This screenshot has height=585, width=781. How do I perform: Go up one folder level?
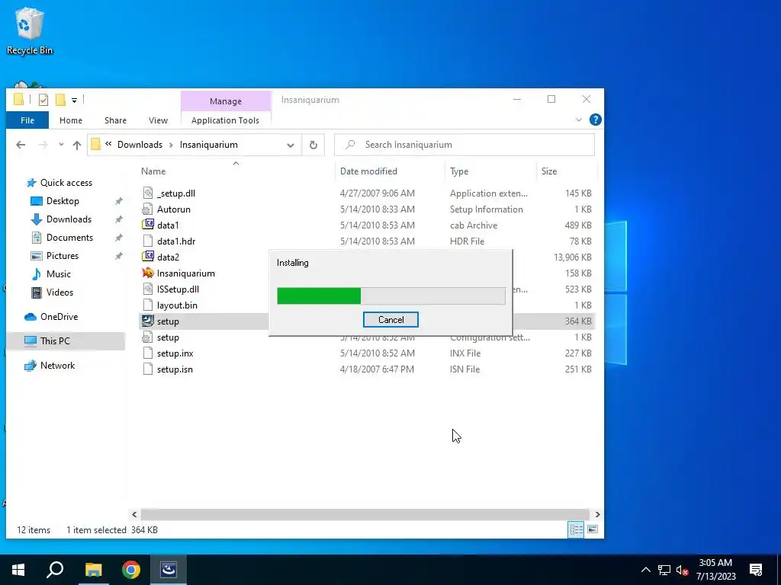click(77, 145)
